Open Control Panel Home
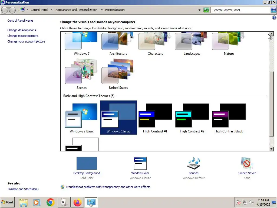Image resolution: width=277 pixels, height=208 pixels. [x=20, y=21]
